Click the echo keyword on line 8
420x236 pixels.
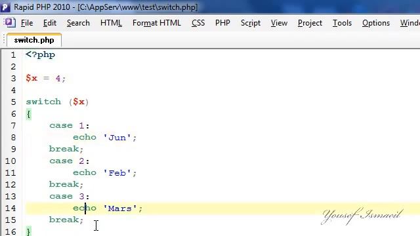[x=85, y=137]
